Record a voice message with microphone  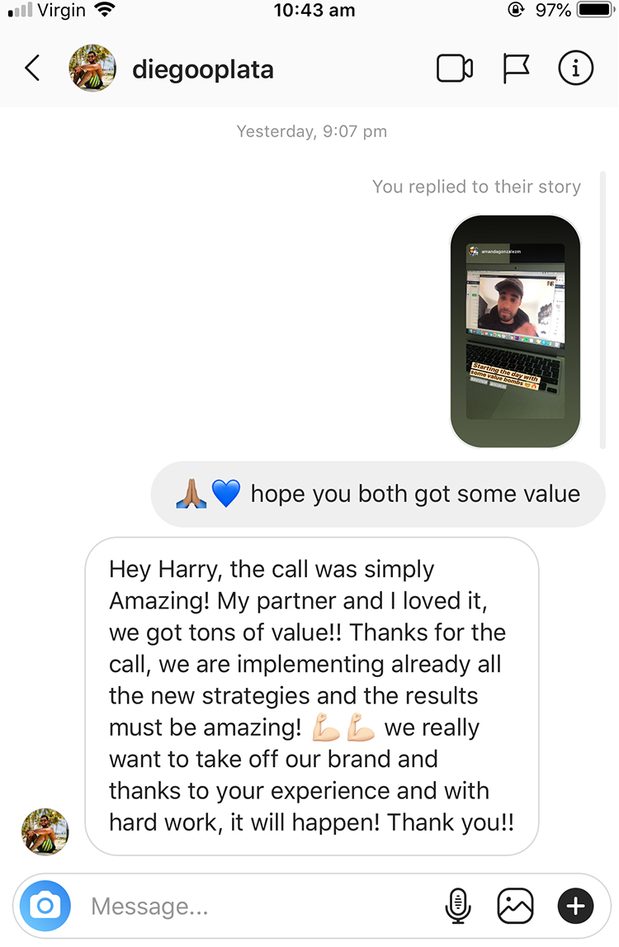point(458,906)
